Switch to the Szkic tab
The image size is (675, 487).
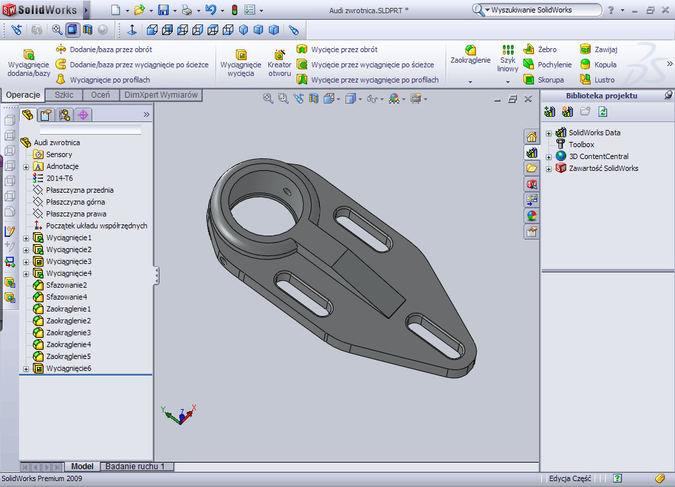coord(64,95)
